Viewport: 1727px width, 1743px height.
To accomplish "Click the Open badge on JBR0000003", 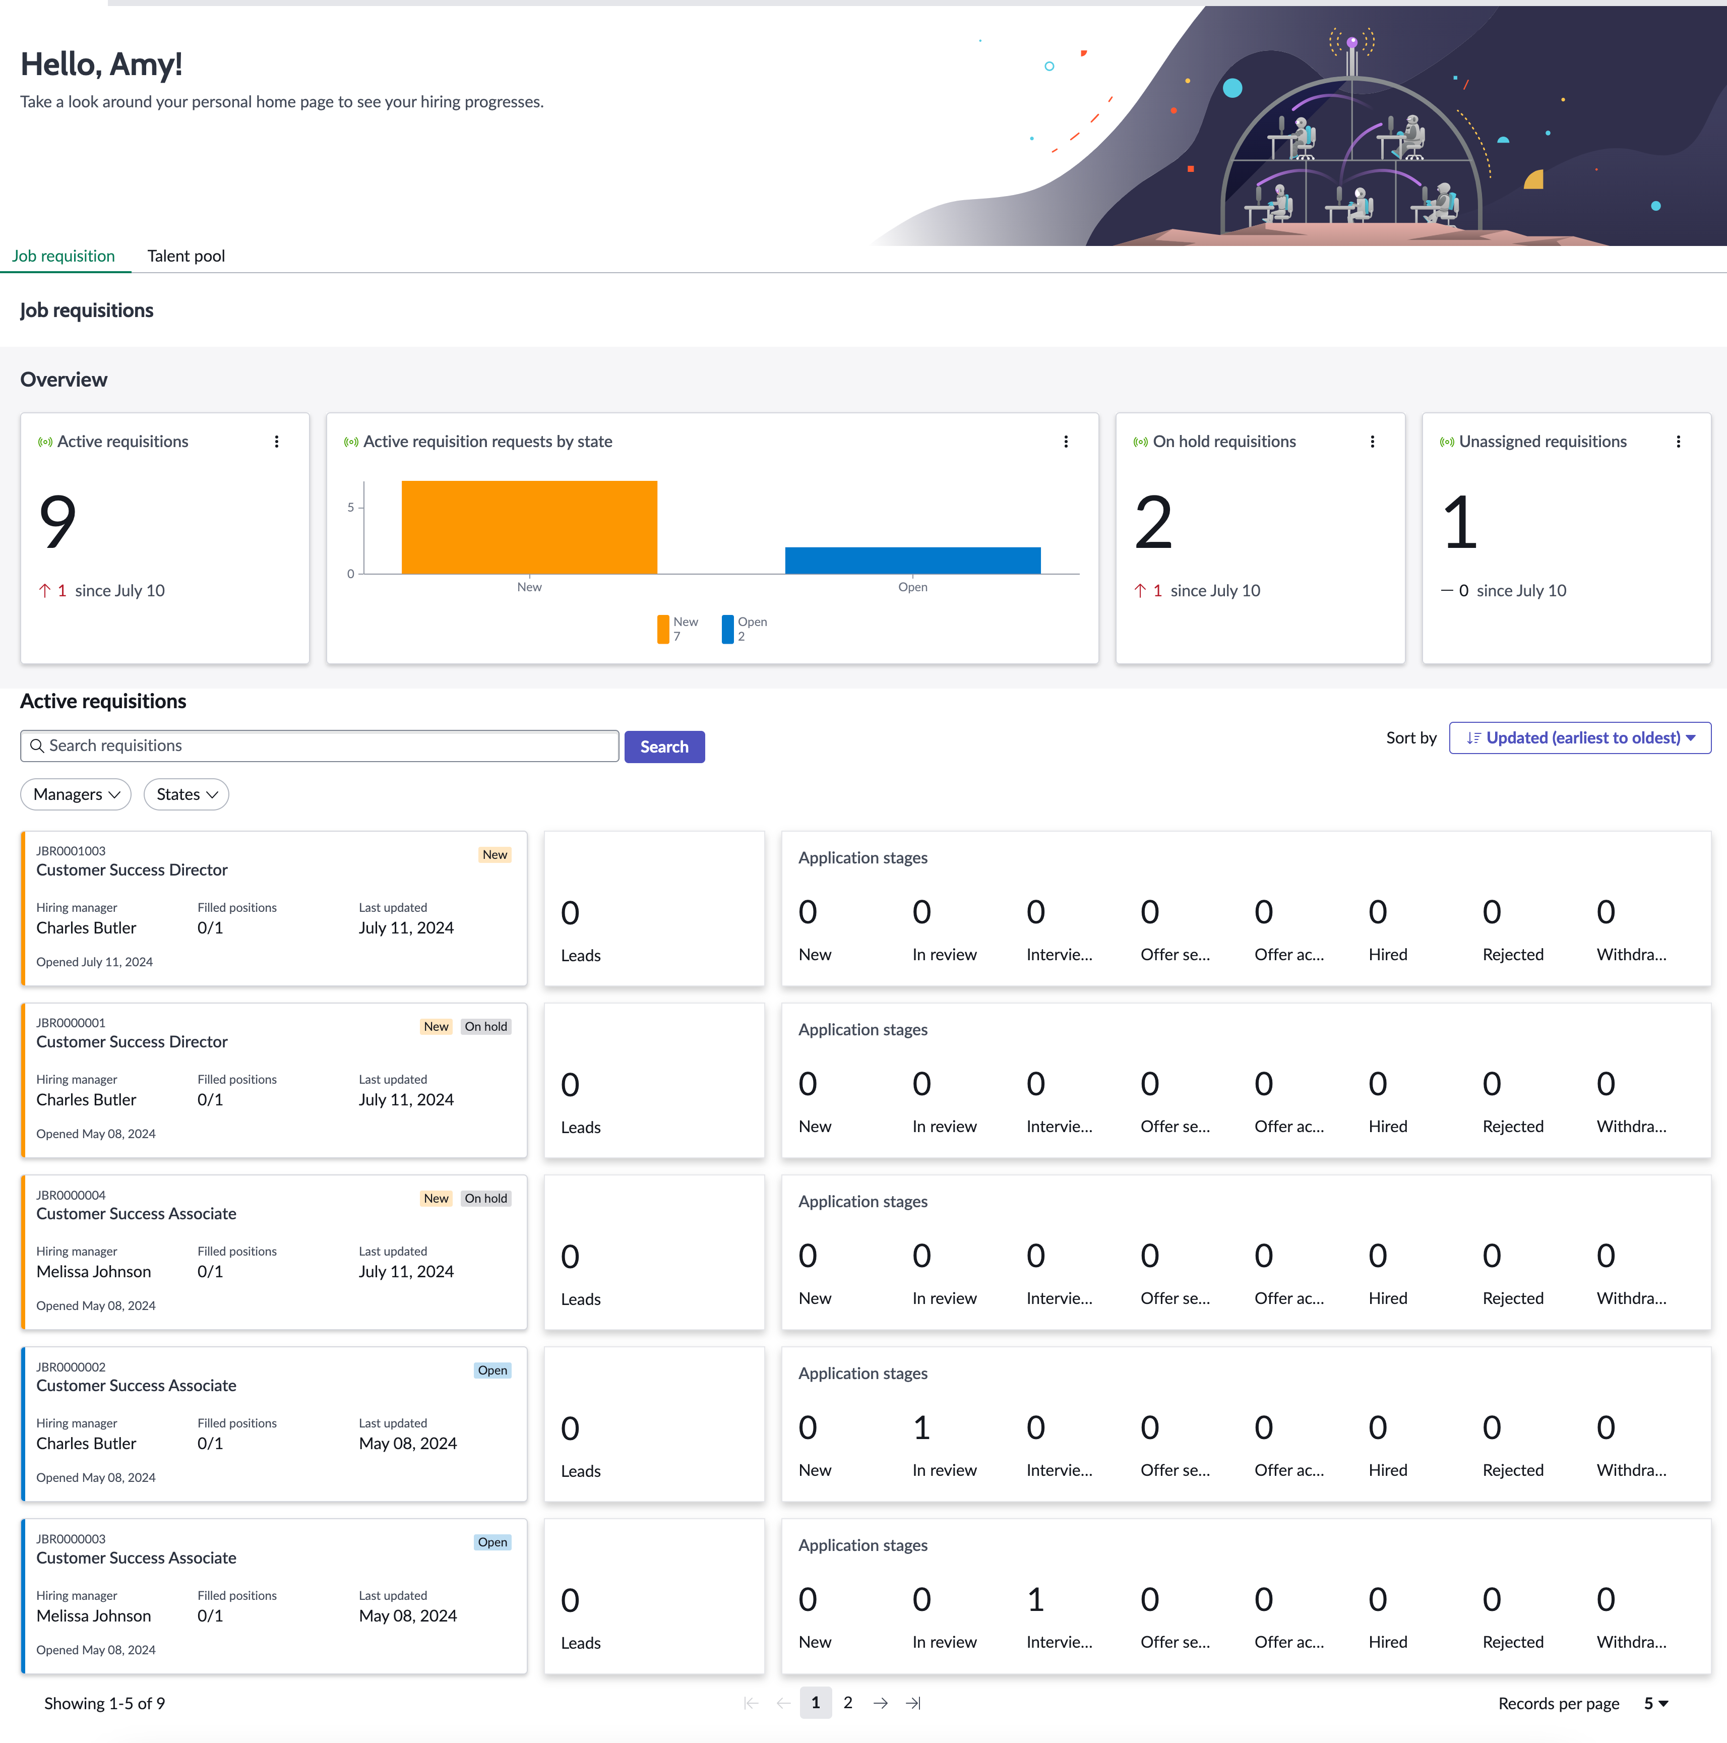I will (492, 1543).
